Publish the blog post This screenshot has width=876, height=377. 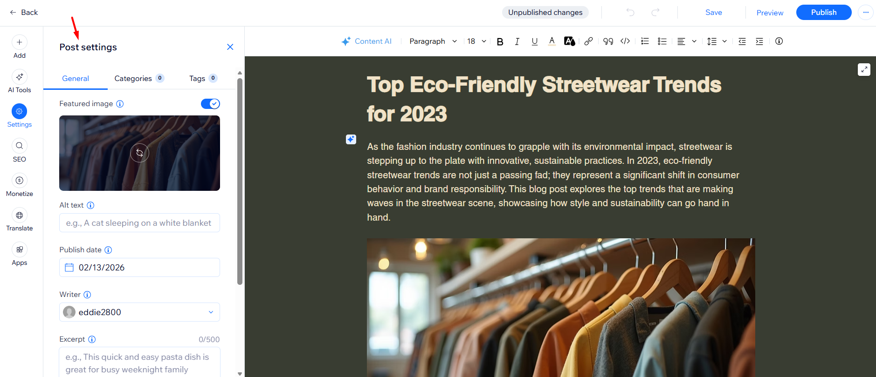(824, 13)
